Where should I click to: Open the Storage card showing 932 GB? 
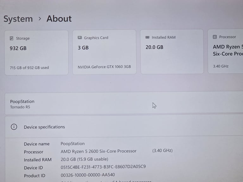point(36,53)
